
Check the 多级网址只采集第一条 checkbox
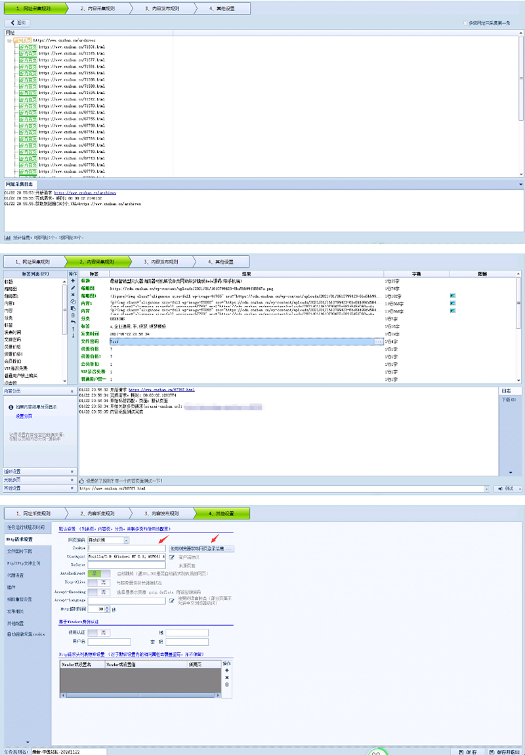pyautogui.click(x=465, y=22)
